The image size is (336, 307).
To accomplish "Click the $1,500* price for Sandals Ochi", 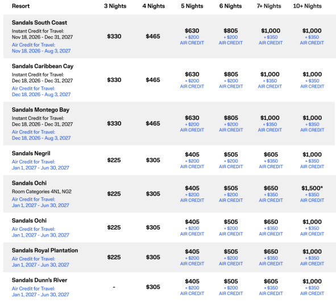I will point(312,188).
